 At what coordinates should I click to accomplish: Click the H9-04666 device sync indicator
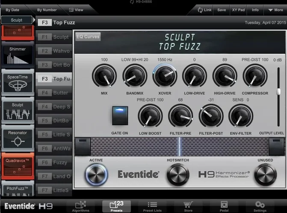click(x=141, y=2)
